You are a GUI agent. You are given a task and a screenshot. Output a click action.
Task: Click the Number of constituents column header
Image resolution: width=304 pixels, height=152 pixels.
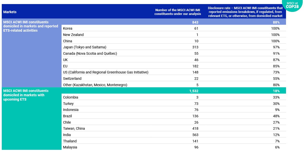pyautogui.click(x=178, y=12)
